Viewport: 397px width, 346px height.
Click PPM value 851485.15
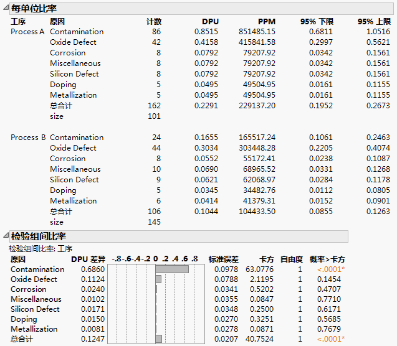point(257,32)
